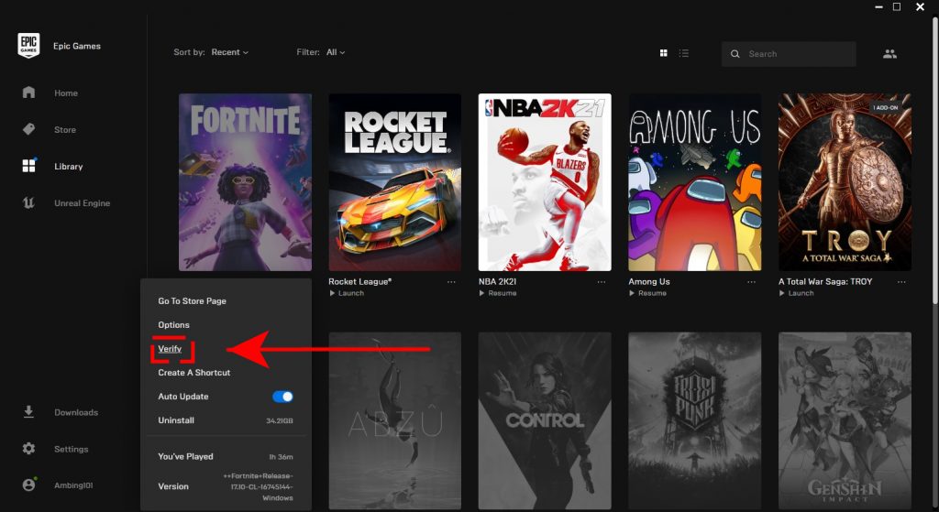Select Go To Store Page

click(x=193, y=300)
